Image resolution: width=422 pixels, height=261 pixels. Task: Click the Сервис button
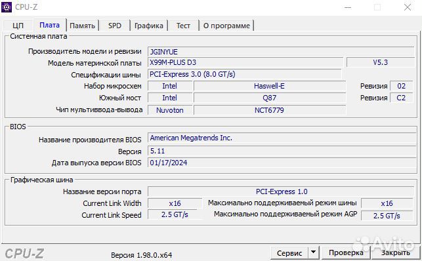[x=289, y=253]
